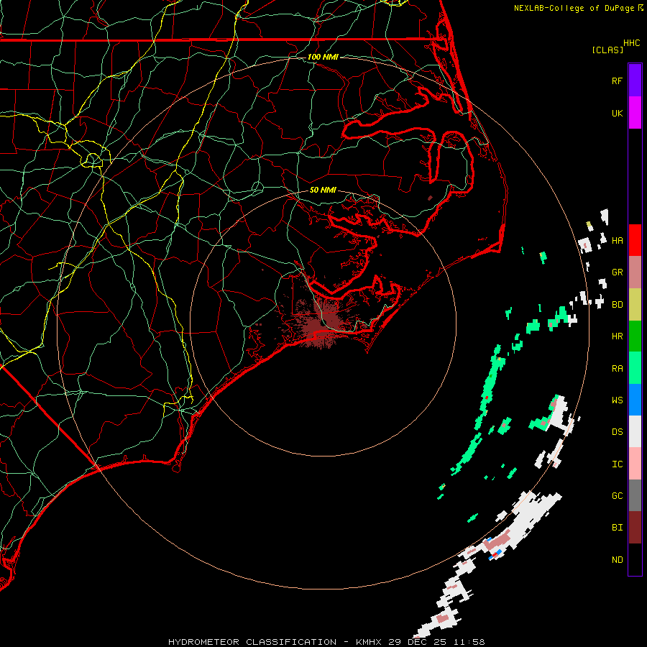The width and height of the screenshot is (647, 647).
Task: Click the HR dark green legend swatch
Action: coord(635,336)
